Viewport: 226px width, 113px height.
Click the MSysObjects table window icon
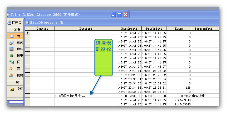click(27, 22)
